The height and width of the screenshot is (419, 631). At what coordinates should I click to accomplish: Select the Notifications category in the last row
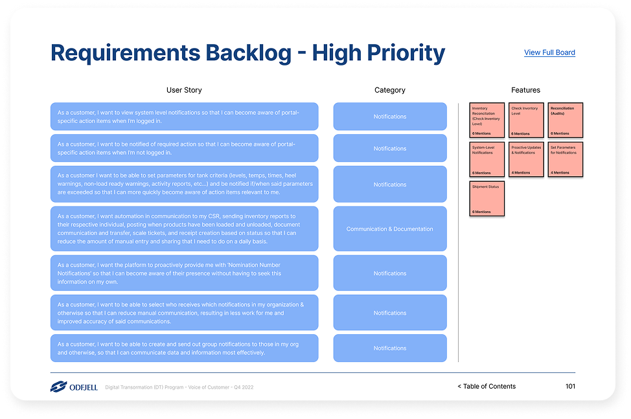[x=390, y=348]
